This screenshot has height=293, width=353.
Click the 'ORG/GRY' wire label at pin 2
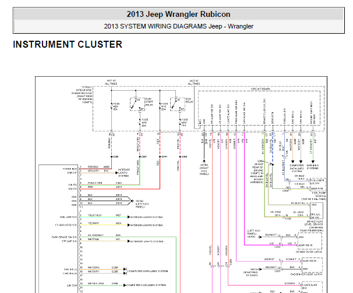(93, 171)
